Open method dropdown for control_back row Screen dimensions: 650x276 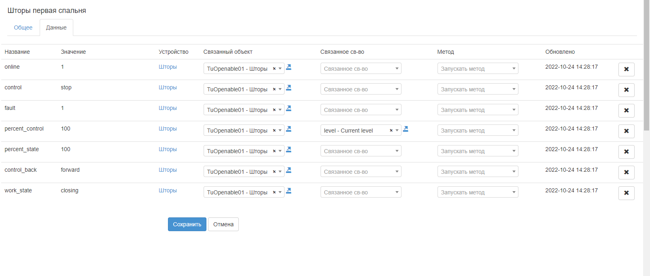(478, 172)
